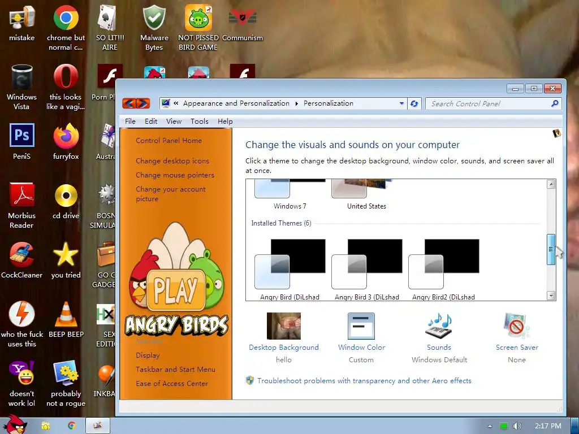Open the Opera 'this looks like' icon
579x434 pixels.
click(x=66, y=87)
